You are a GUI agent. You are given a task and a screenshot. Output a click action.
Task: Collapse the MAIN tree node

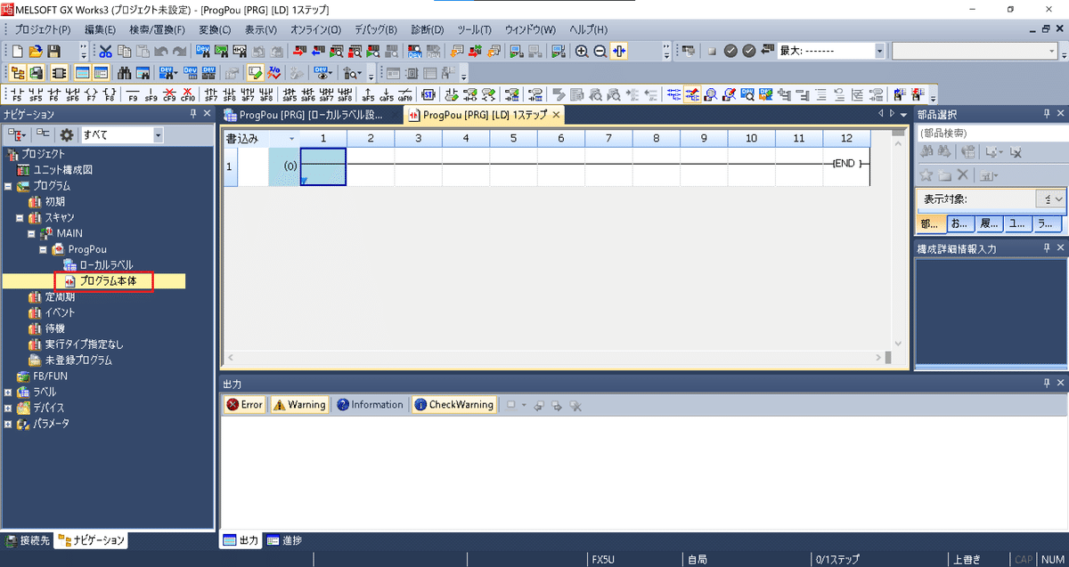point(30,233)
